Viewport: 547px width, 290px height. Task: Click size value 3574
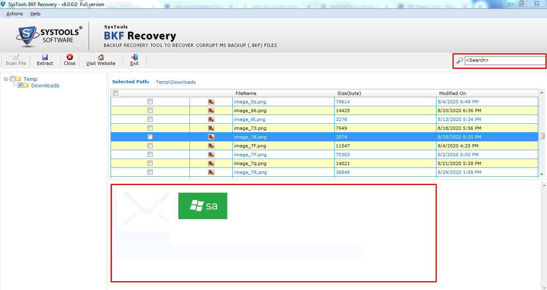[341, 137]
